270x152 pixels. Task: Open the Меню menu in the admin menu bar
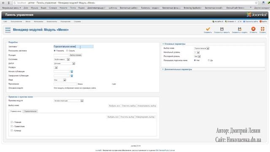tap(28, 22)
